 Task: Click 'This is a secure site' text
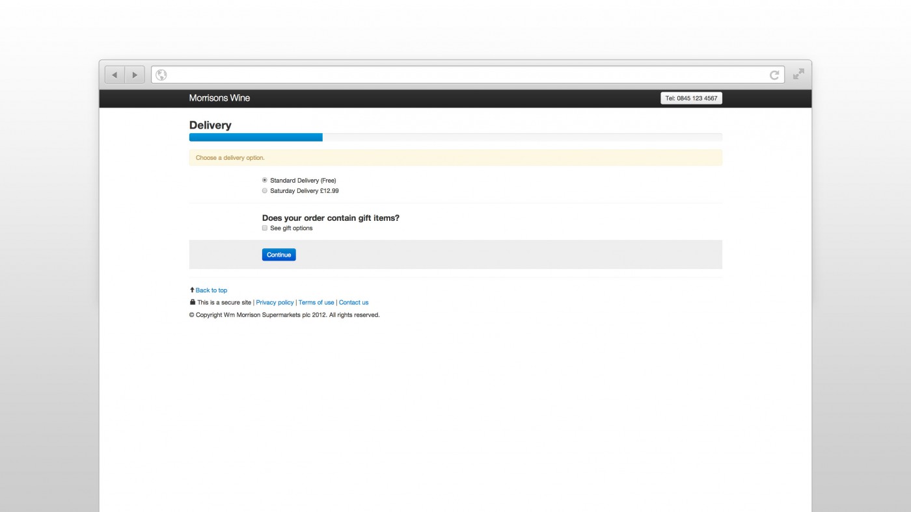[x=224, y=303]
